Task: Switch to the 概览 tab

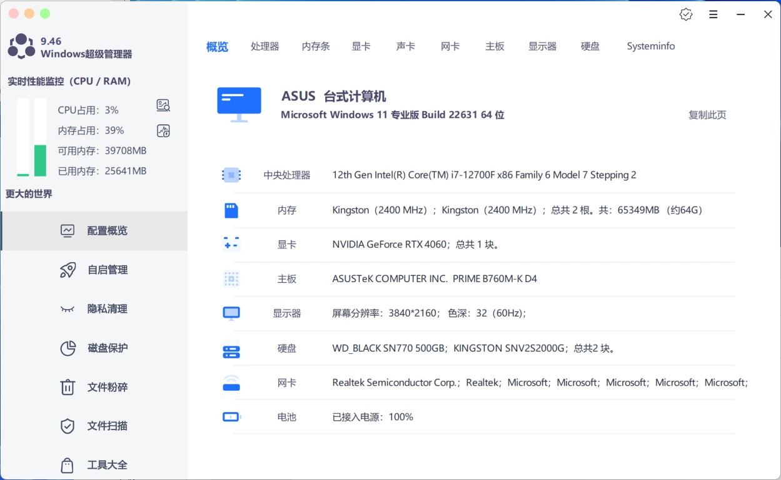Action: pos(217,47)
